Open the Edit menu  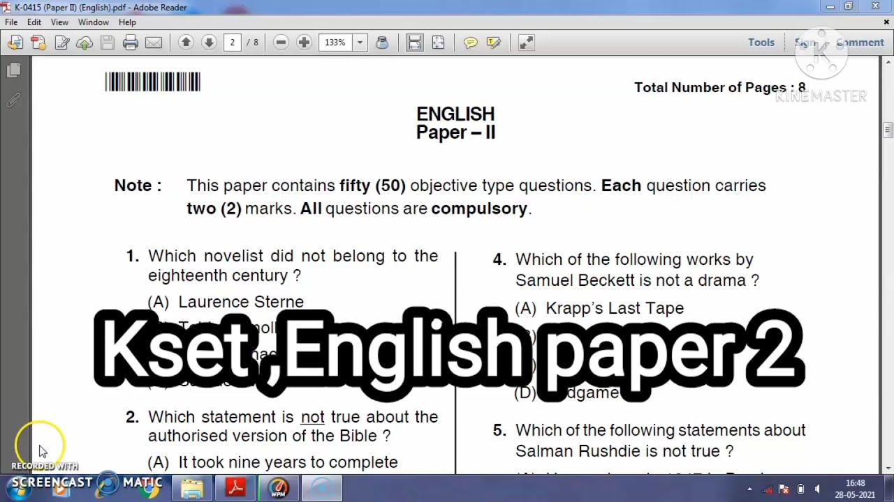tap(34, 22)
